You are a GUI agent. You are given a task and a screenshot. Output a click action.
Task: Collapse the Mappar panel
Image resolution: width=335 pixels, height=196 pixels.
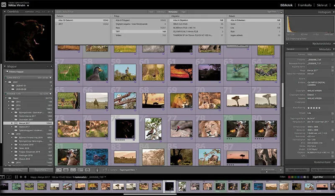pos(5,66)
